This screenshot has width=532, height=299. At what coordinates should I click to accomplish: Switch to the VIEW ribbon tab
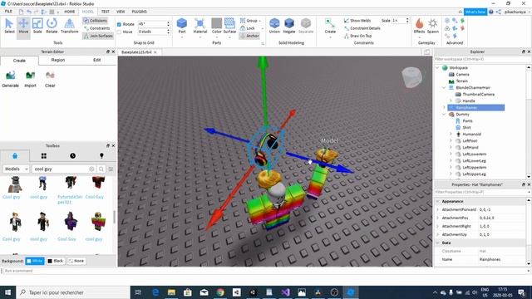pos(121,12)
